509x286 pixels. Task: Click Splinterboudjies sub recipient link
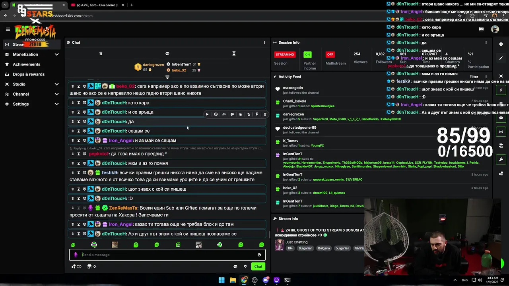[x=322, y=106]
